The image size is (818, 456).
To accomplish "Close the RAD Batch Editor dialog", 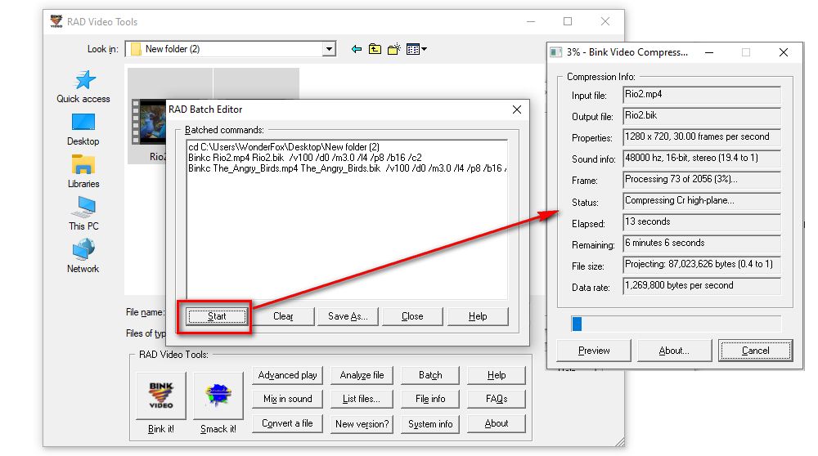I will [516, 110].
